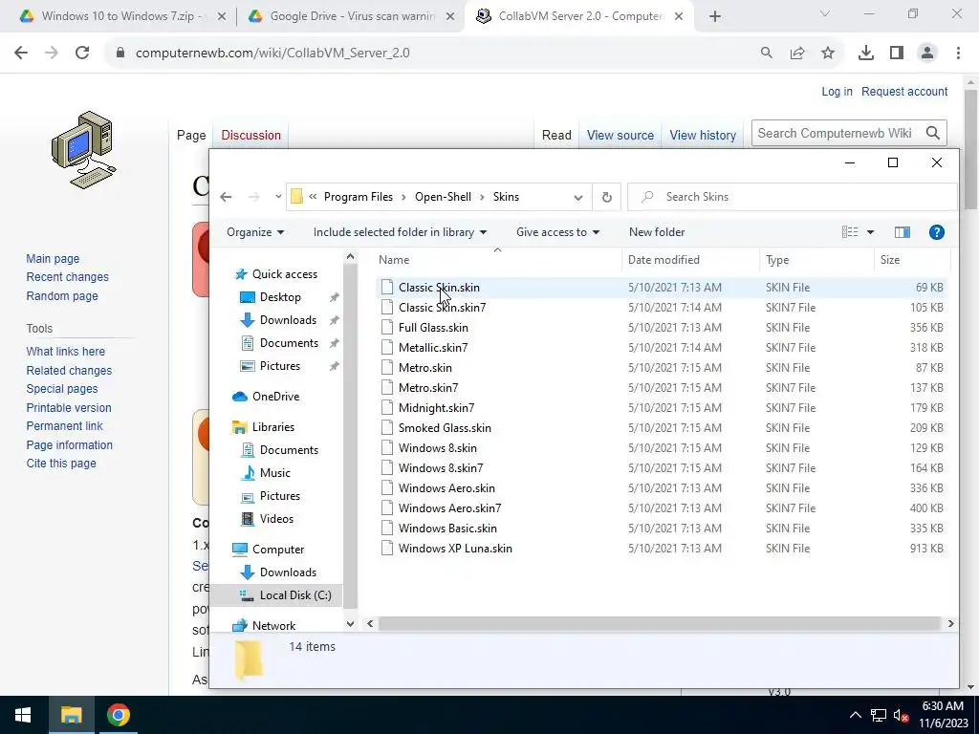This screenshot has width=979, height=734.
Task: Toggle the Explorer preview pane icon
Action: pos(903,232)
